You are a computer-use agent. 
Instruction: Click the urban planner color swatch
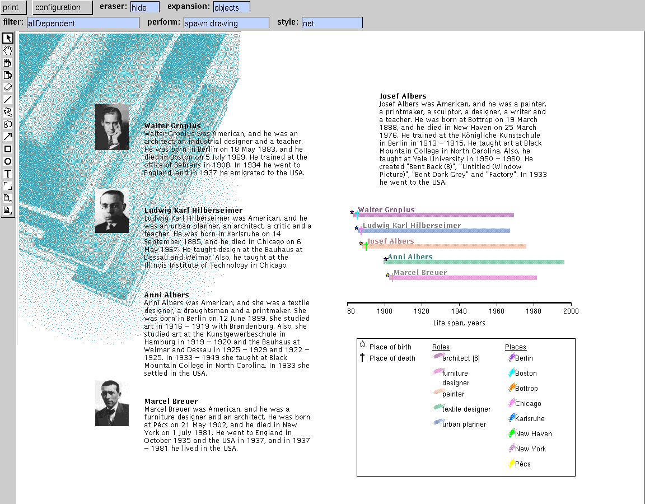point(439,422)
